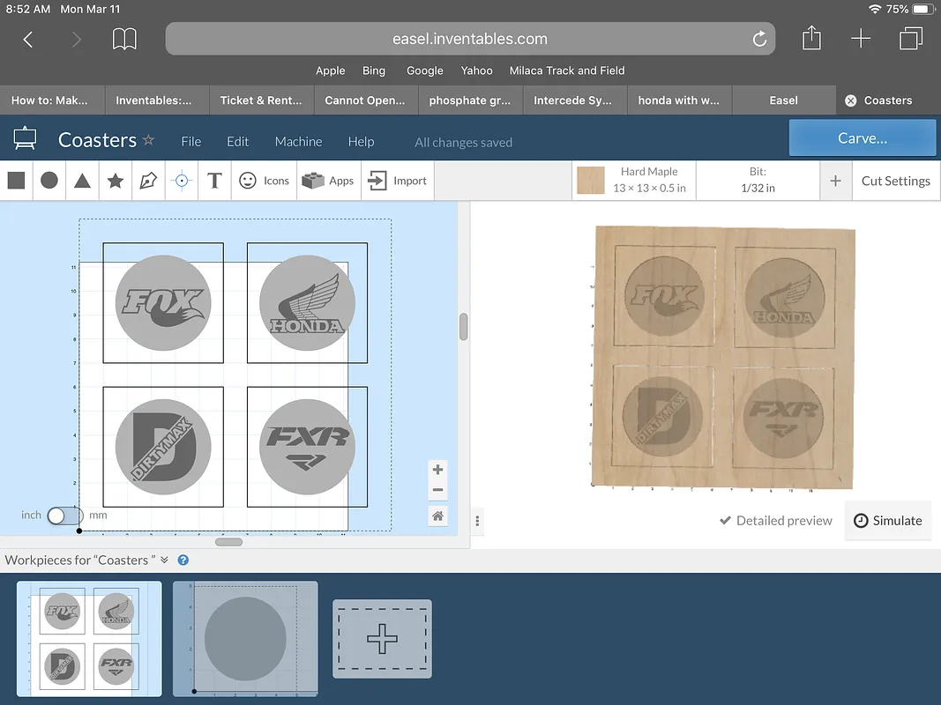Viewport: 941px width, 705px height.
Task: Open the Machine menu
Action: point(298,141)
